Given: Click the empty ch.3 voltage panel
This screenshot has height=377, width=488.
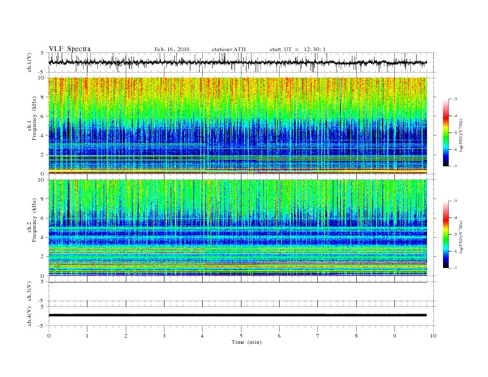Looking at the screenshot, I should [242, 291].
